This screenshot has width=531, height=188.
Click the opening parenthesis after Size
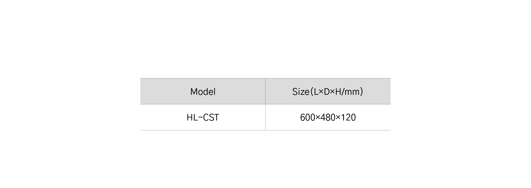point(312,92)
